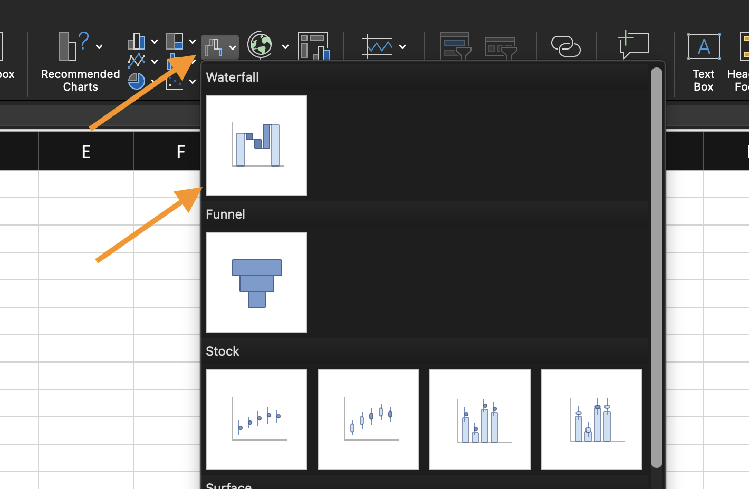
Task: Expand the hierarchy chart dropdown arrow
Action: point(193,41)
